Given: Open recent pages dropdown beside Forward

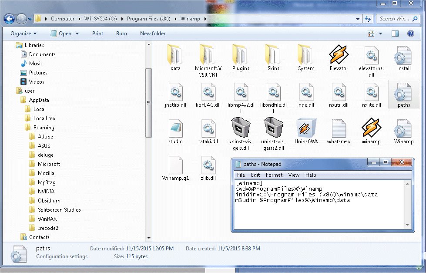Looking at the screenshot, I should pyautogui.click(x=30, y=19).
